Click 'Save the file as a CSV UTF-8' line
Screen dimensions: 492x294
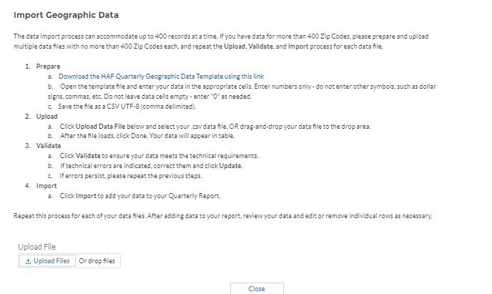coord(127,105)
